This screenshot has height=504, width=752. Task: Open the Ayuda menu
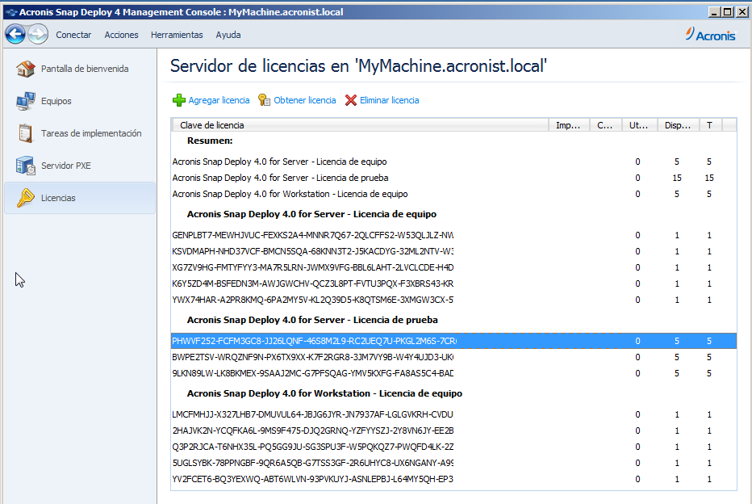pyautogui.click(x=228, y=35)
